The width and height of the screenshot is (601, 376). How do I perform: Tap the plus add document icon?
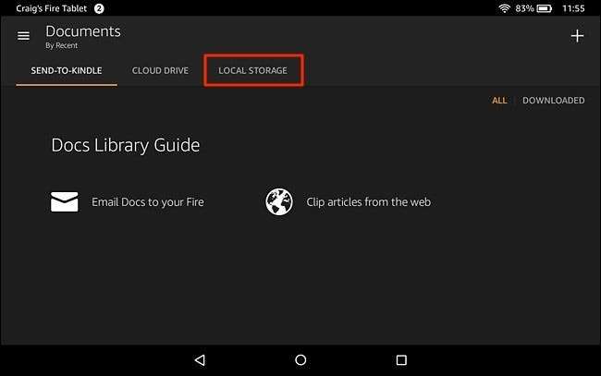pos(577,36)
